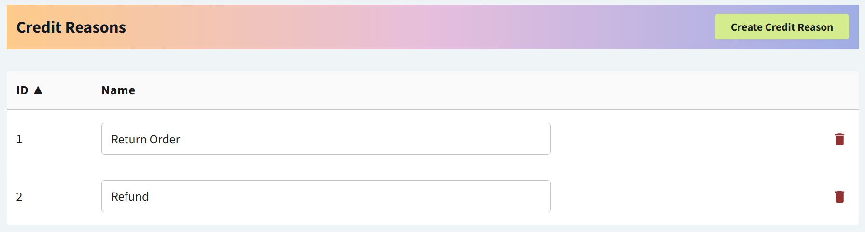Focus the Return Order name field
Viewport: 865px width, 232px height.
pos(326,139)
